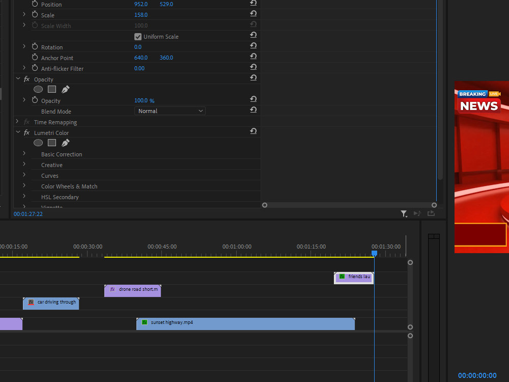
Task: Click Opacity value 100.0 %
Action: [x=144, y=101]
